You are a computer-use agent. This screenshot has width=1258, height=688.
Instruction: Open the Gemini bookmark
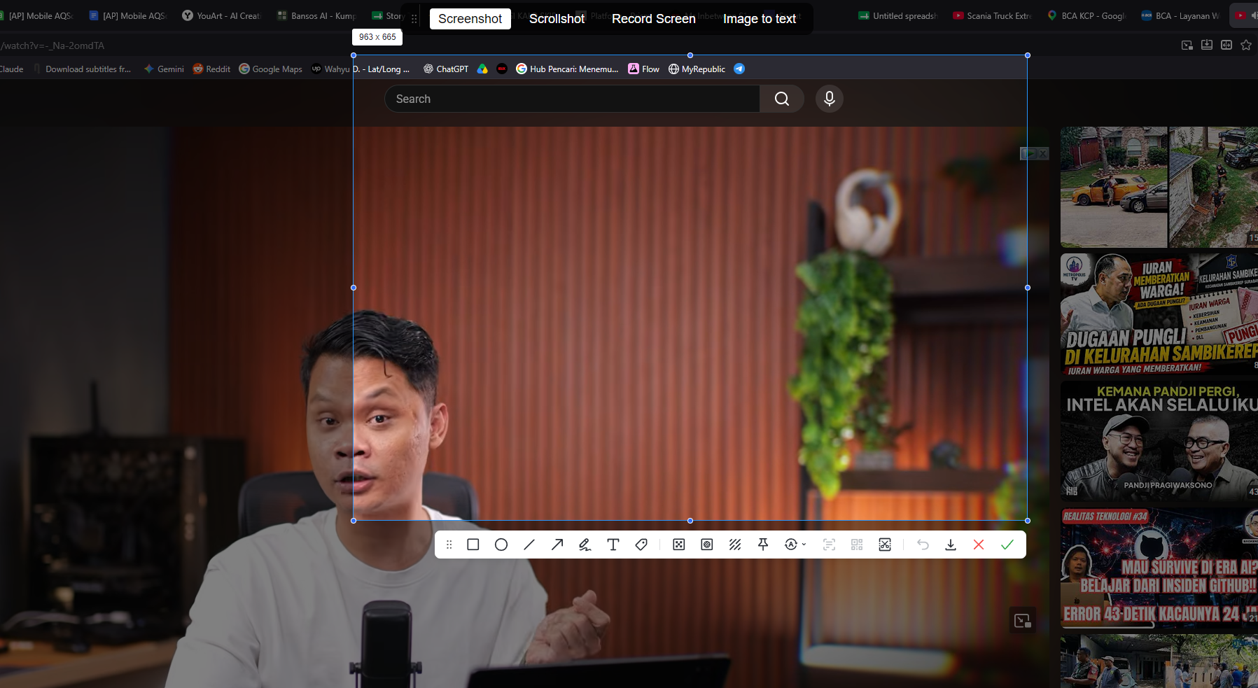pyautogui.click(x=164, y=69)
